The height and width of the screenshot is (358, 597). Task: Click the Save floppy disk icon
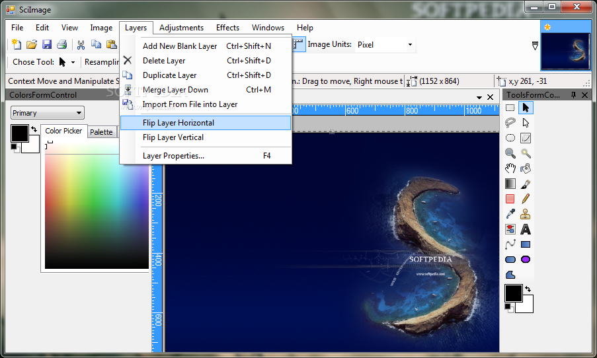tap(46, 44)
